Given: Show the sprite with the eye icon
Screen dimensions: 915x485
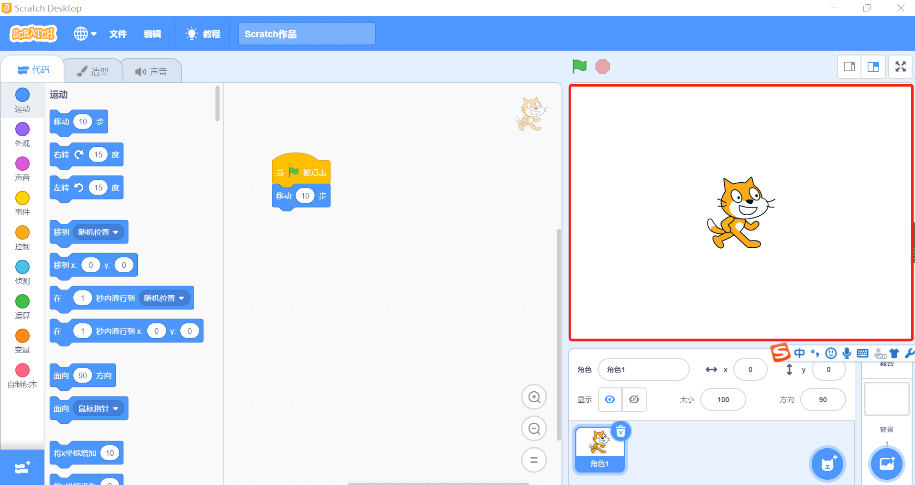Looking at the screenshot, I should (610, 399).
